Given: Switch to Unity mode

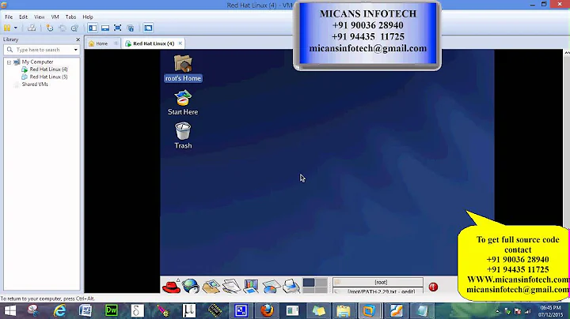Looking at the screenshot, I should pos(131,28).
